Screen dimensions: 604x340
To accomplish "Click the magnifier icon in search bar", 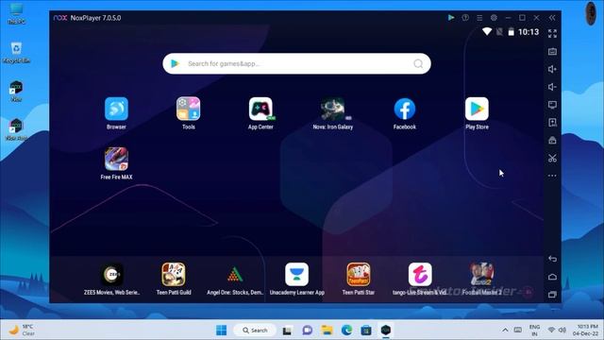I will tap(418, 63).
